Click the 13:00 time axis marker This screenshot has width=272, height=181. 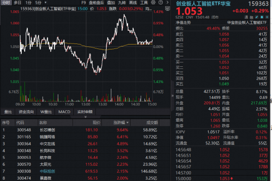click(x=86, y=104)
